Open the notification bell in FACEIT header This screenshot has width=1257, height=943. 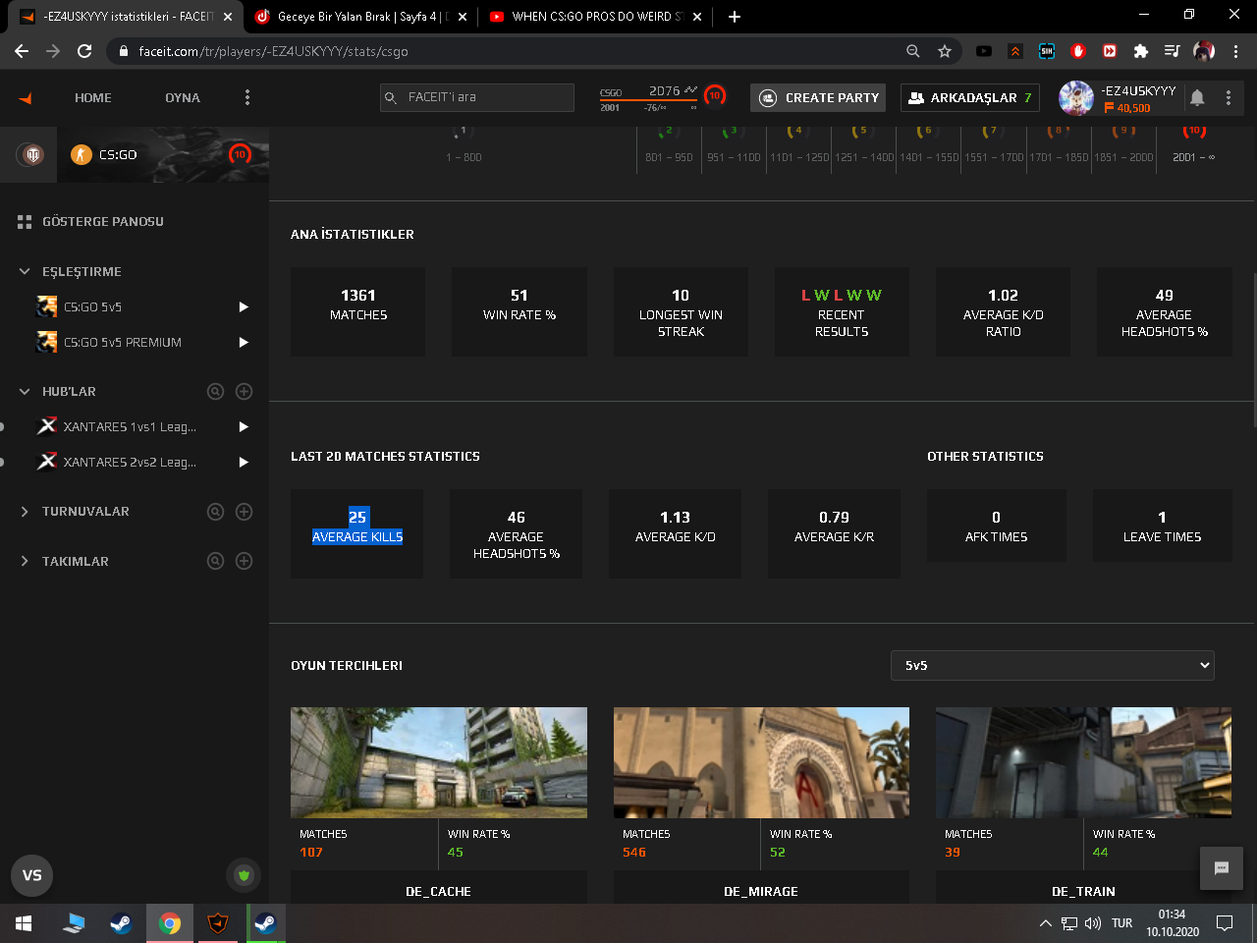click(1197, 97)
